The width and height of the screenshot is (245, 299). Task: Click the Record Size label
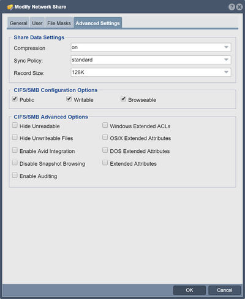29,73
